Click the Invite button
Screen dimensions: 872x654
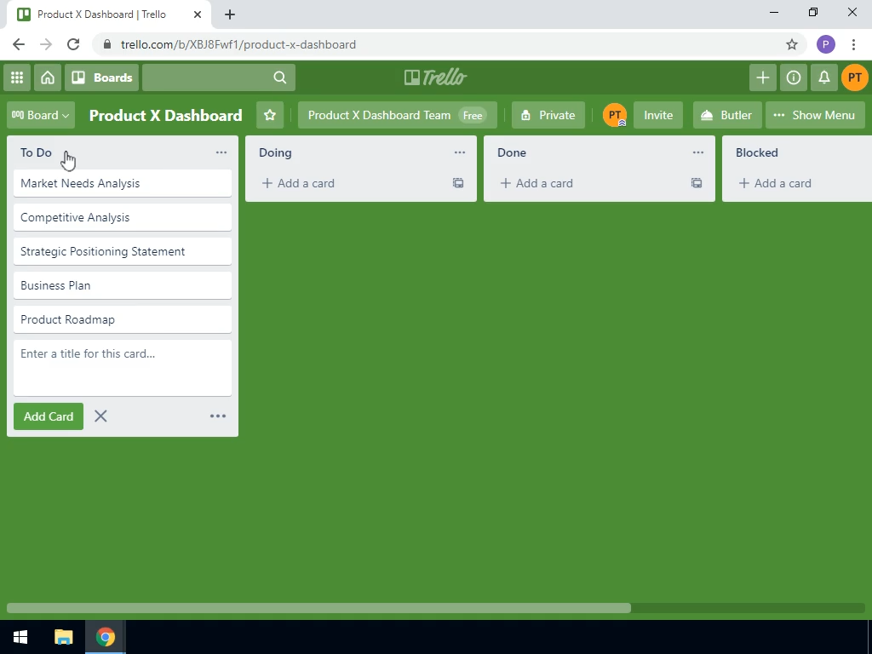coord(658,115)
